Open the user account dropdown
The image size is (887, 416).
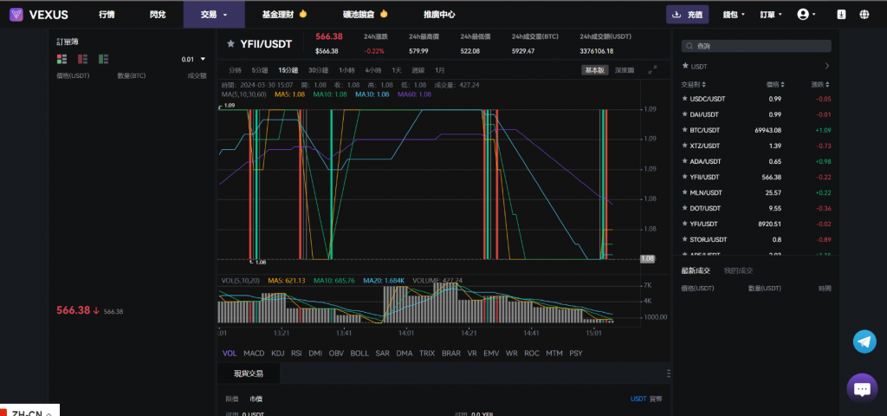click(806, 14)
